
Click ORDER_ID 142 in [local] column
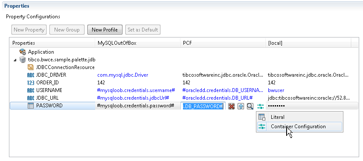[272, 83]
